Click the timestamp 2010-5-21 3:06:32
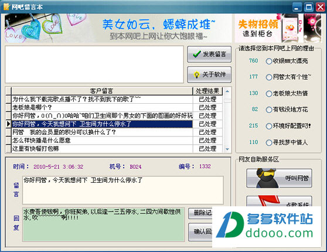 pyautogui.click(x=59, y=167)
